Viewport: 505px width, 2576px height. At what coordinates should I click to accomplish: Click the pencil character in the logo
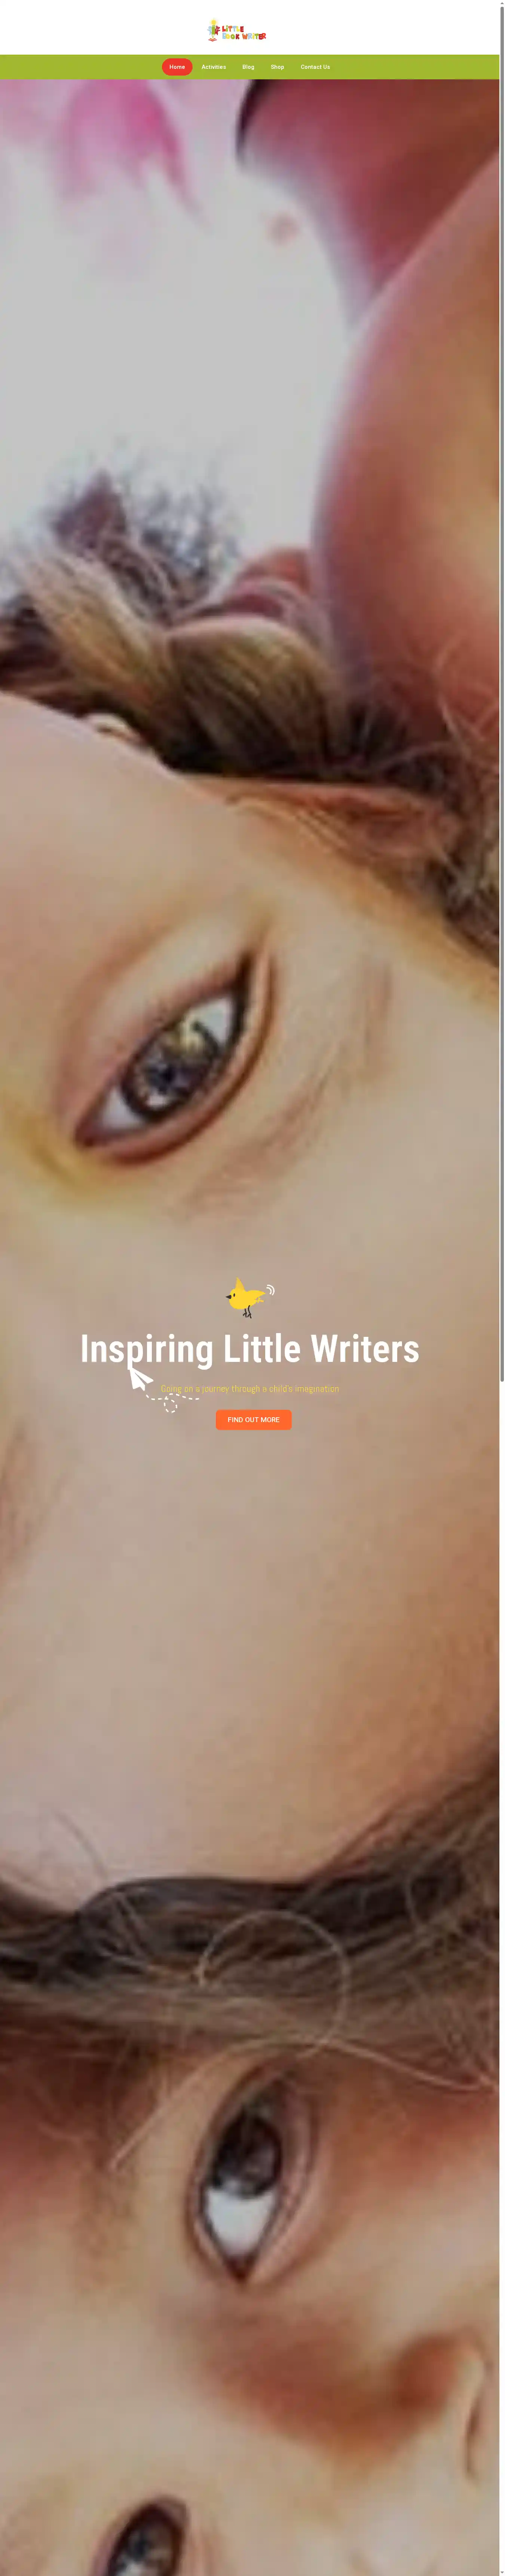click(212, 30)
